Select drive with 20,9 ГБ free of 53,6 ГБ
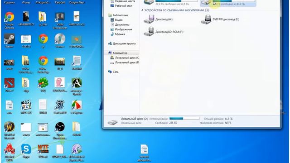This screenshot has height=163, width=290. (x=170, y=3)
